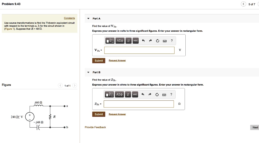Reset the Part A answer with the circular arrow

click(158, 41)
